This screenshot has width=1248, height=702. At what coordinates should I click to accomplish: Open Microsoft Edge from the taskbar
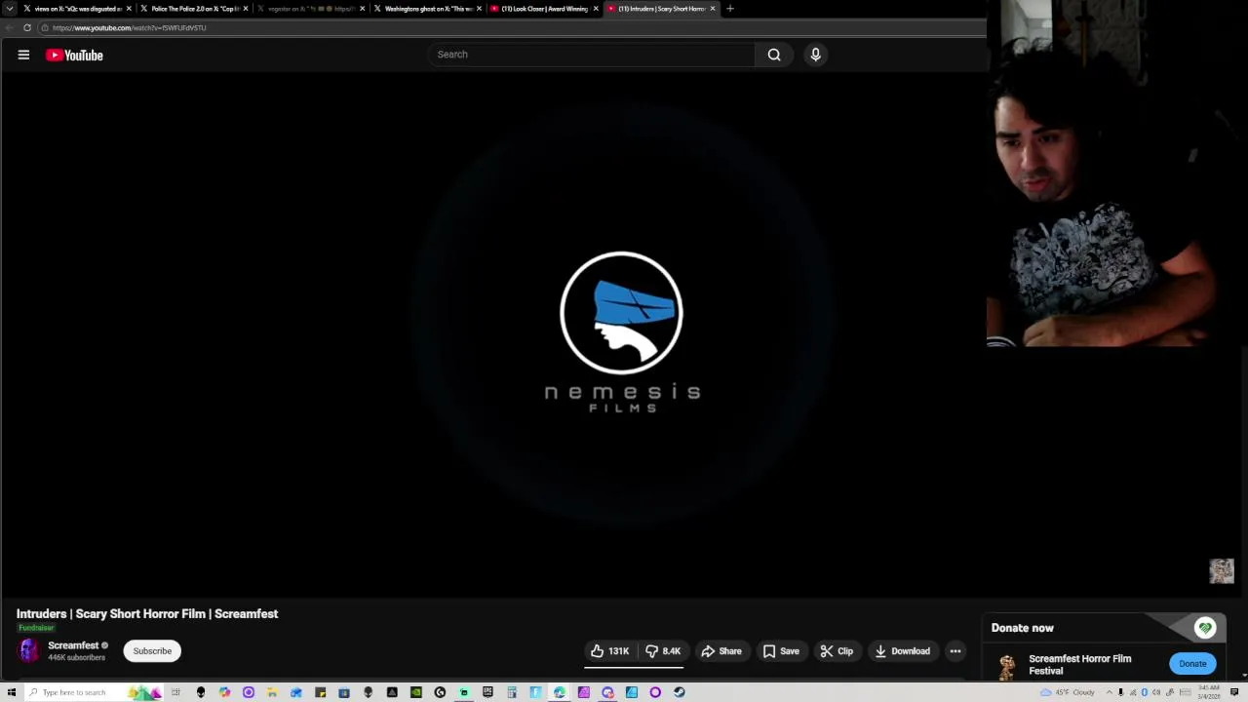pos(560,692)
